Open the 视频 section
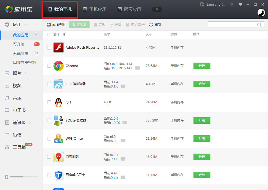268x190 pixels. tap(17, 86)
